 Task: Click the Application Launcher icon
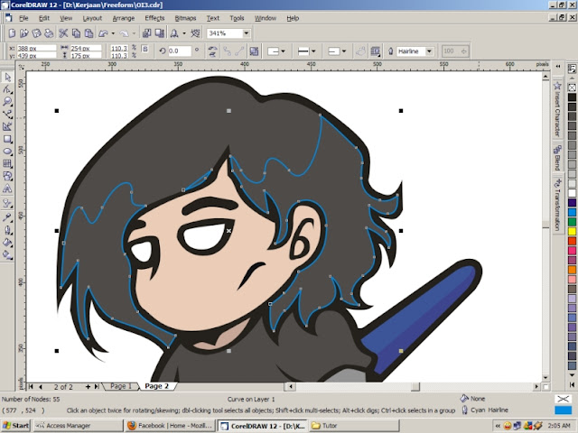coord(174,33)
